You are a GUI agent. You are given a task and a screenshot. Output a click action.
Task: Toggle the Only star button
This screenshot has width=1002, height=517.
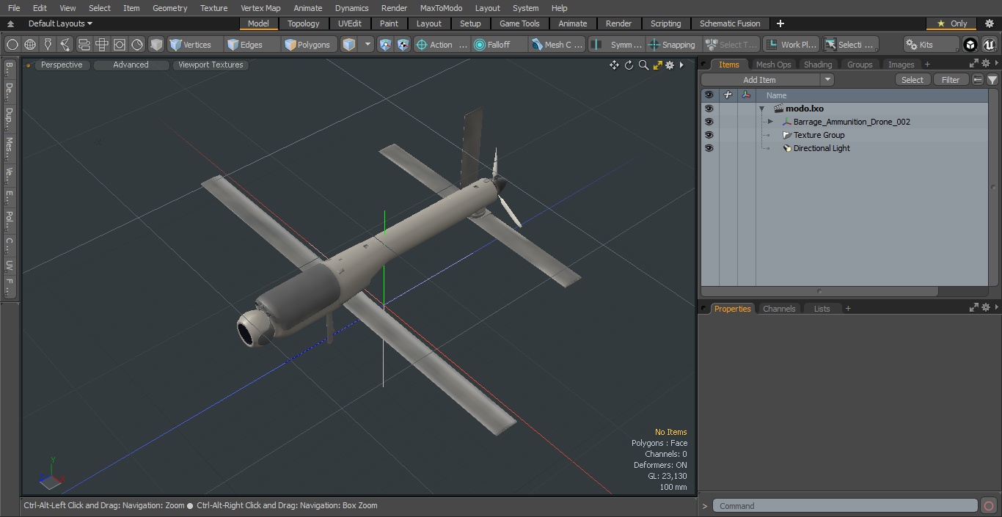(951, 23)
